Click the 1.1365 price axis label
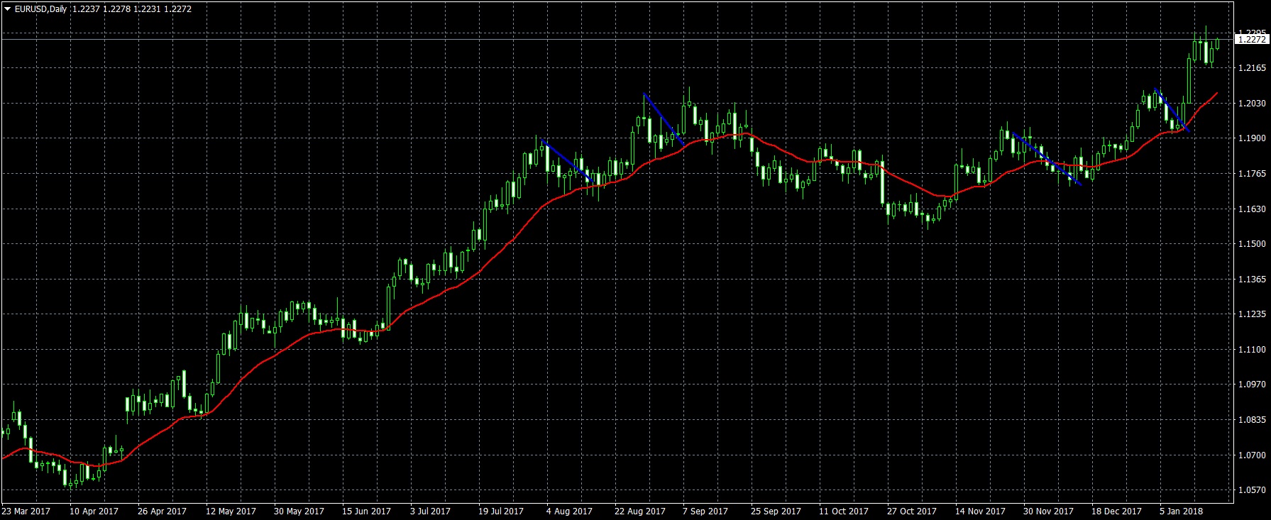 coord(1252,280)
